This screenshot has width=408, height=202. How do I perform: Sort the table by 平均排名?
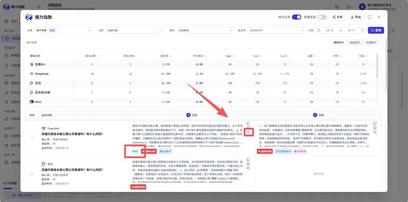(x=205, y=56)
